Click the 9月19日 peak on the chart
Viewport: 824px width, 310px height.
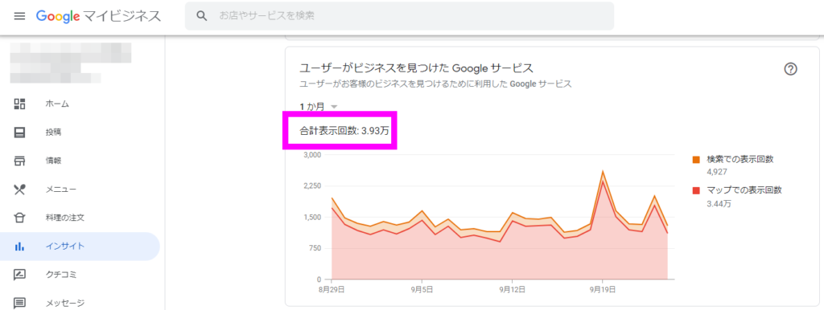(x=602, y=172)
